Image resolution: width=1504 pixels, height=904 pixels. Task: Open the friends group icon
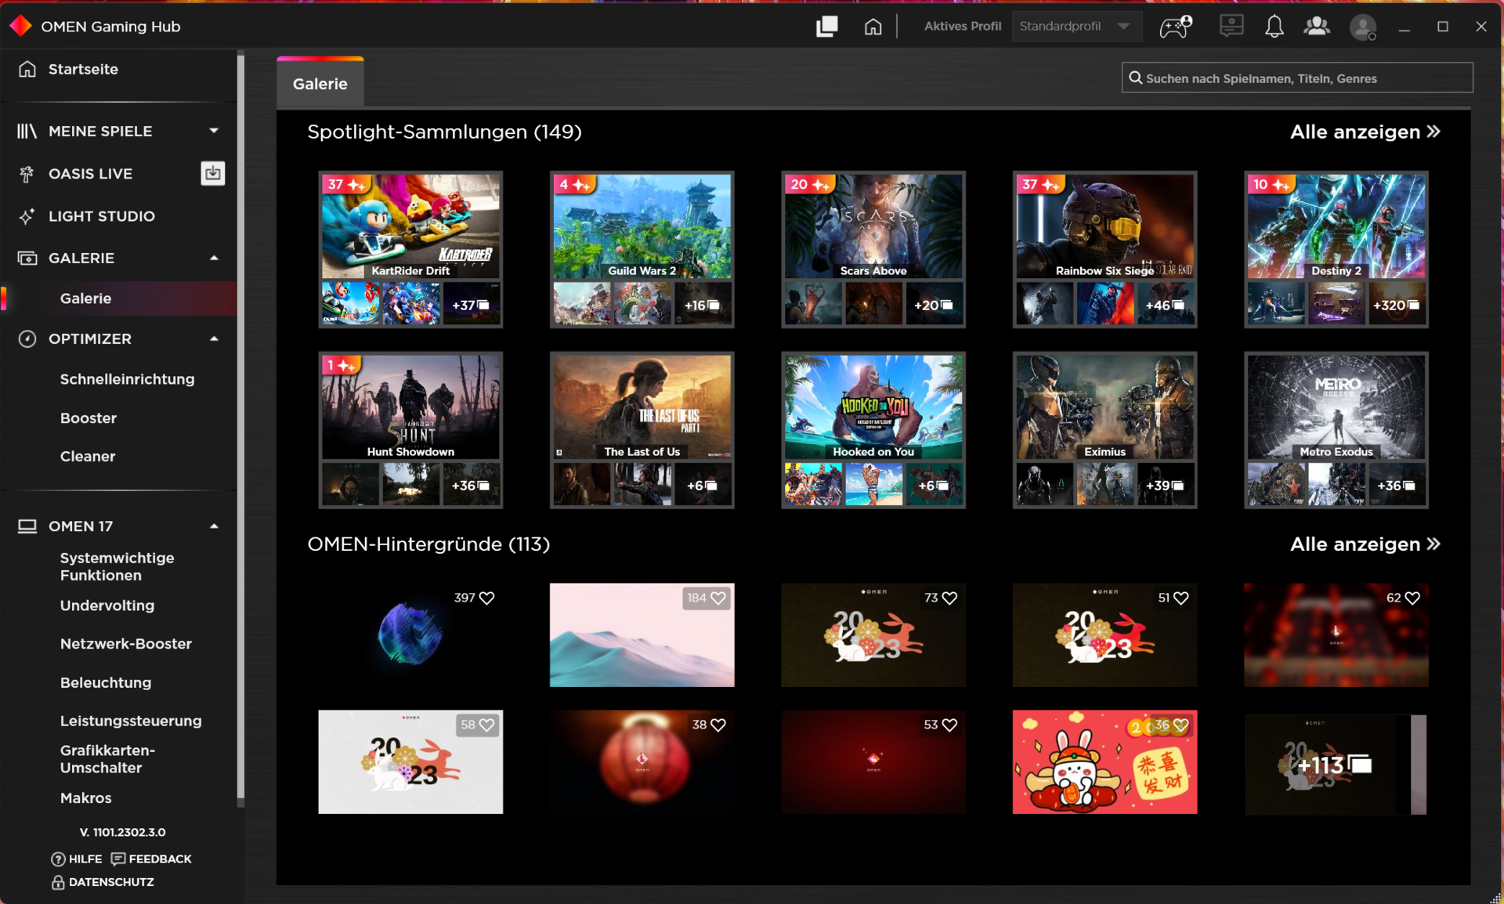[1316, 27]
